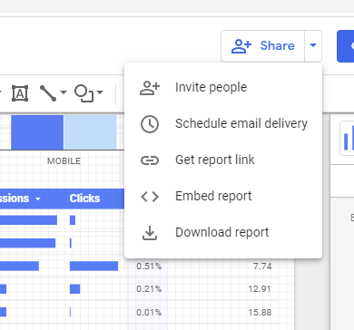Click the Share button

[262, 46]
